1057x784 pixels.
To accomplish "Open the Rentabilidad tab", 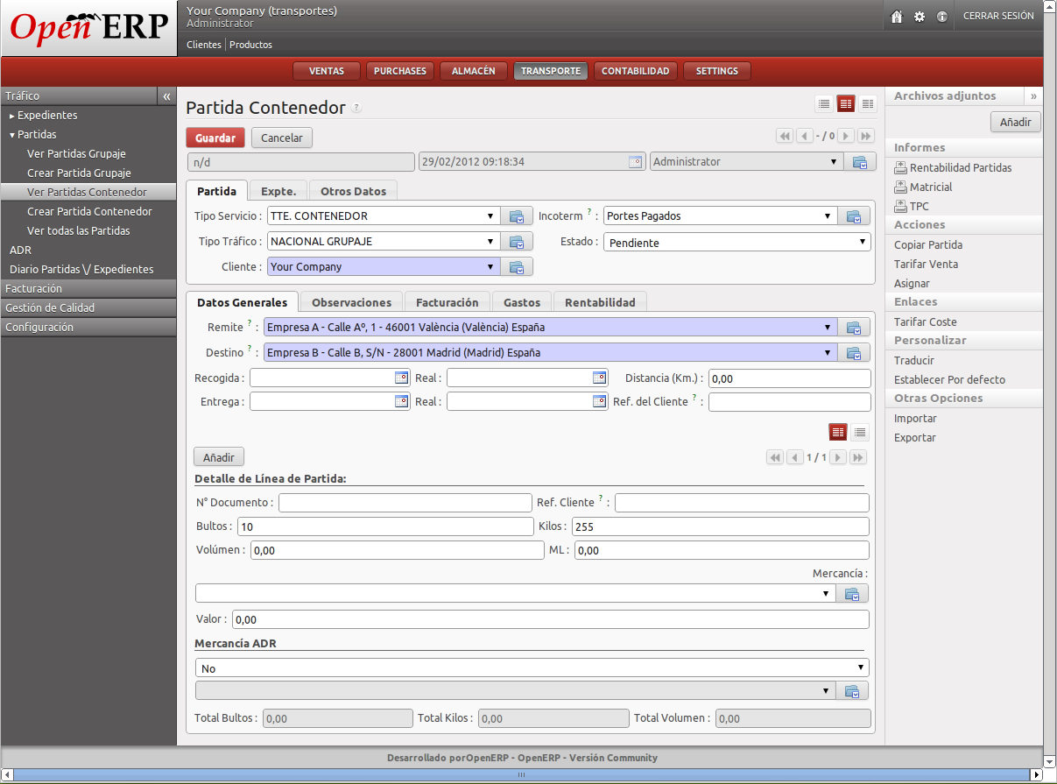I will coord(600,302).
